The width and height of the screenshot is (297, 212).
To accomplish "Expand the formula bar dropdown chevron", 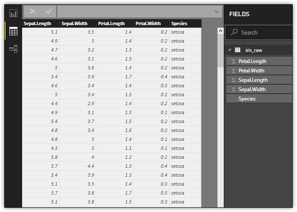I will [x=217, y=12].
